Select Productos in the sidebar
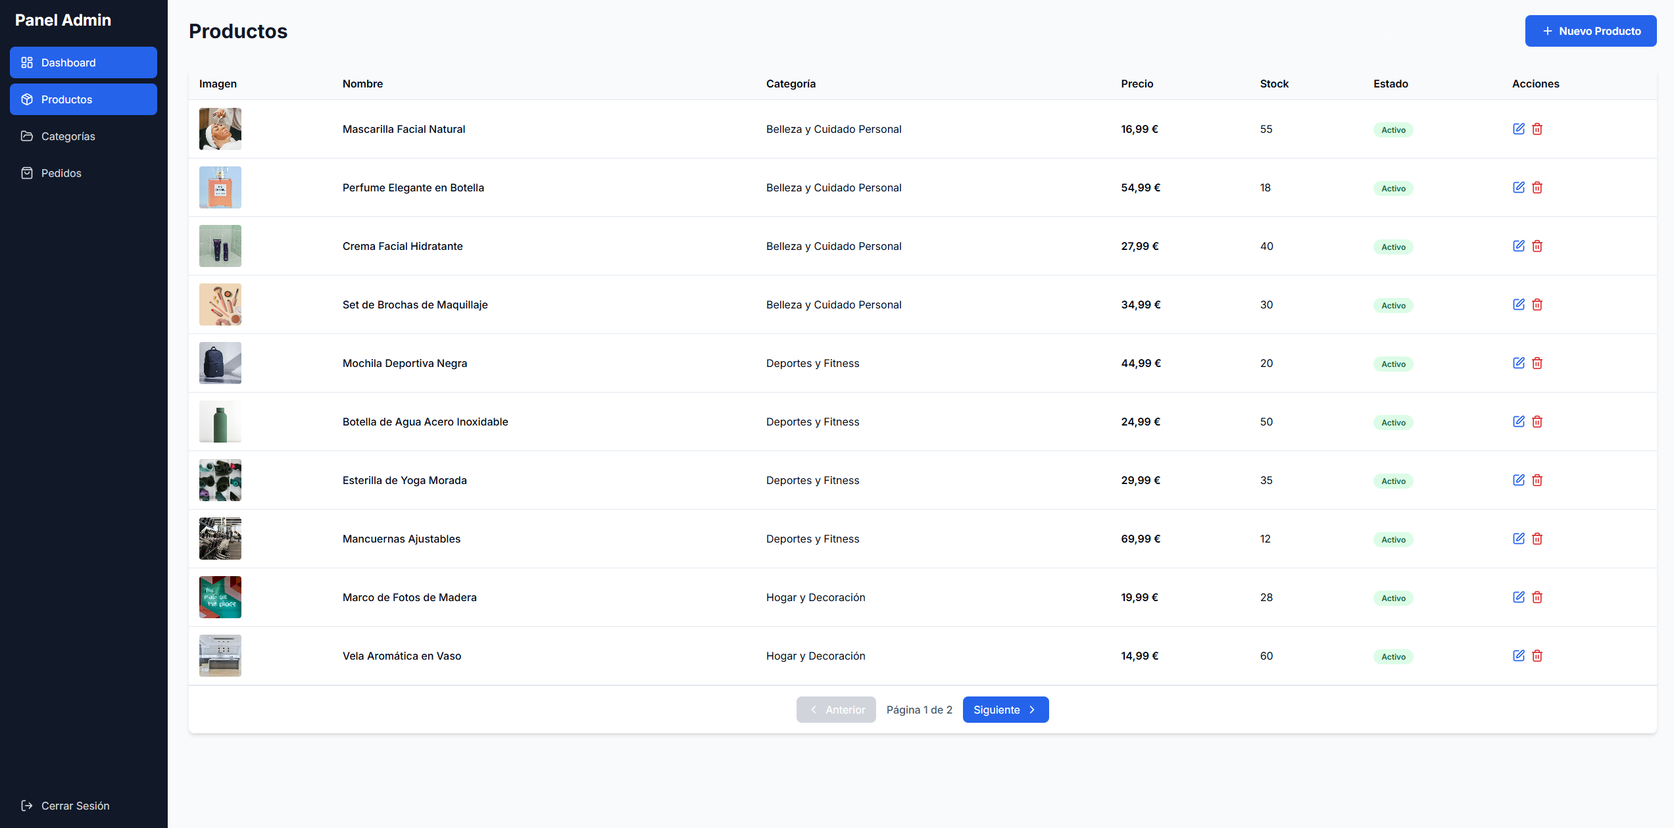 [x=84, y=99]
